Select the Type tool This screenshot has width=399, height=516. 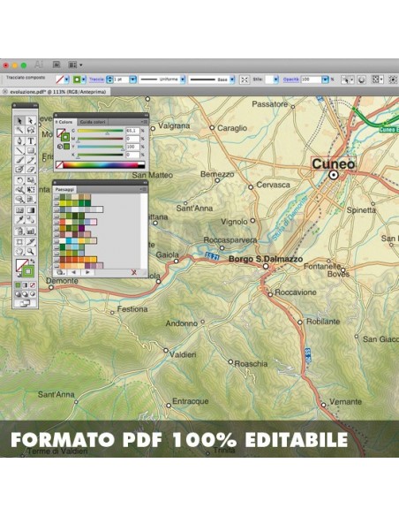click(x=30, y=140)
